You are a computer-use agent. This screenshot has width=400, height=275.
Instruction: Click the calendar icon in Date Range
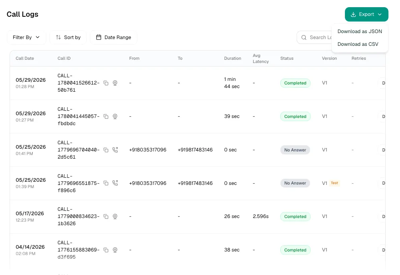tap(99, 37)
